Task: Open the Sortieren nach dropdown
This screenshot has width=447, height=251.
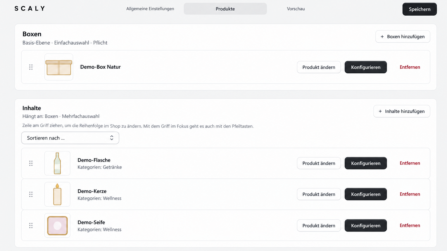Action: click(x=70, y=138)
